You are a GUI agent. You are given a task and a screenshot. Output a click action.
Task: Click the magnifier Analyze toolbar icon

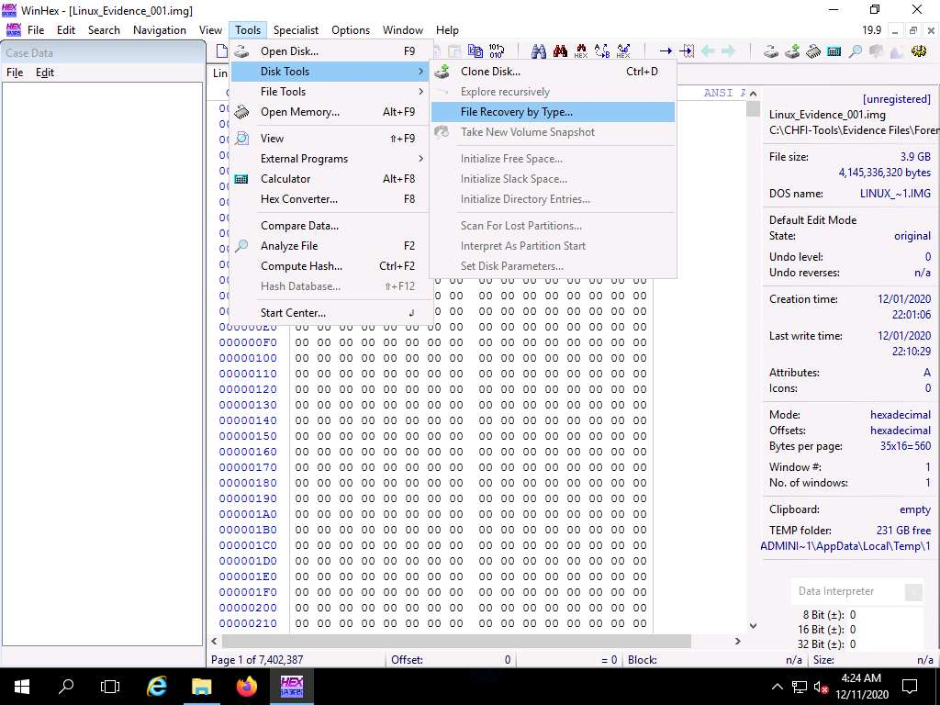coord(856,51)
